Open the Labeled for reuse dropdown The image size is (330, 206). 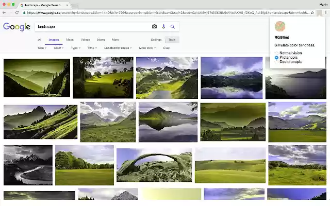[118, 48]
